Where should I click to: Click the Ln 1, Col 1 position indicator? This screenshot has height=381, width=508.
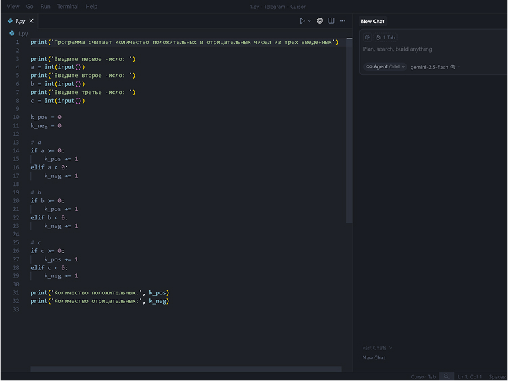pos(470,376)
